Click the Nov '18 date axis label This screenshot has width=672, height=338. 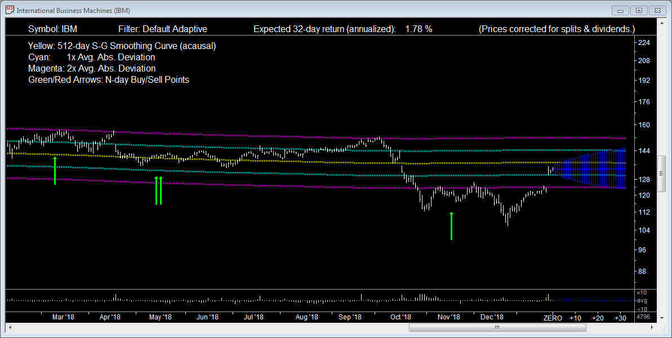pos(449,317)
